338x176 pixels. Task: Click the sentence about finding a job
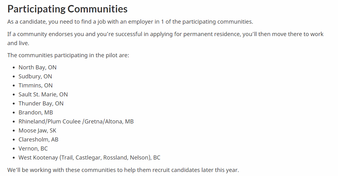pos(130,22)
